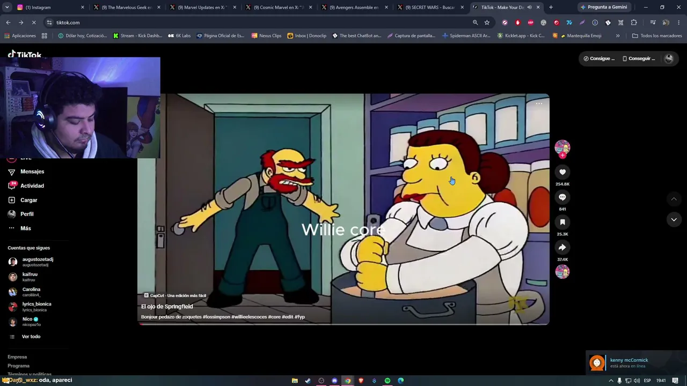Click the Cargar plus icon in the sidebar
The width and height of the screenshot is (687, 386).
tap(11, 200)
